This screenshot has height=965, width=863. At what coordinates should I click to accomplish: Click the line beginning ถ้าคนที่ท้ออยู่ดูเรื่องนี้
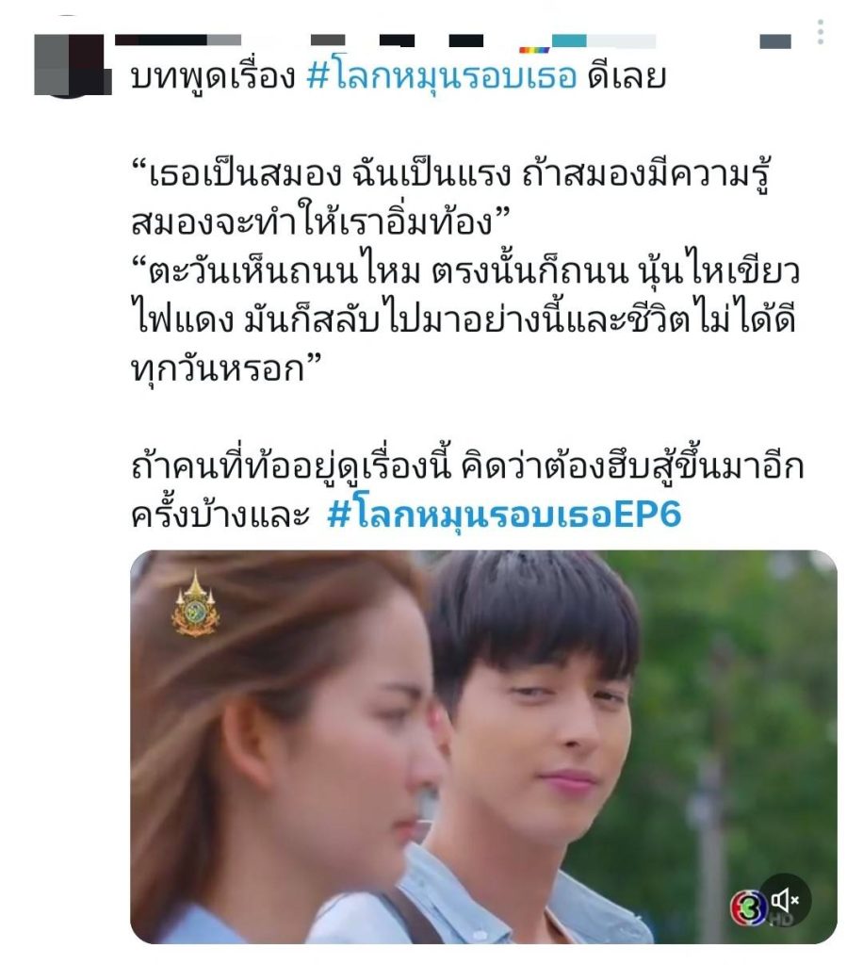click(x=467, y=467)
